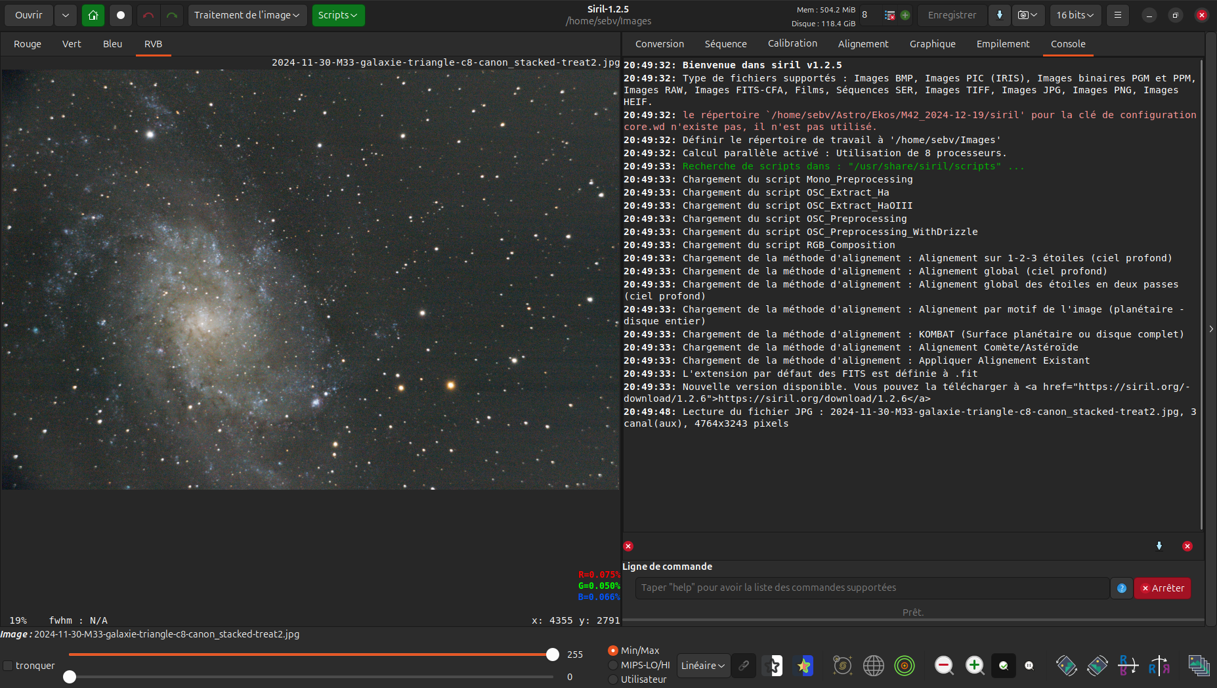This screenshot has width=1217, height=688.
Task: Click the undo arrow icon
Action: (148, 15)
